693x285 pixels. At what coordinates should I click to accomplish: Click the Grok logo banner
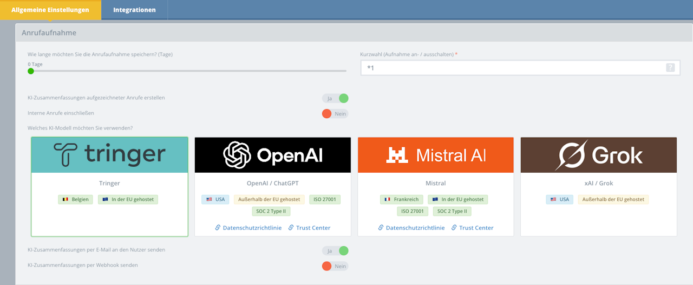click(x=599, y=155)
